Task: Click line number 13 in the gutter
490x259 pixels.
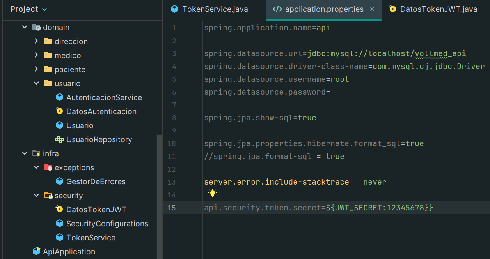Action: pyautogui.click(x=171, y=182)
